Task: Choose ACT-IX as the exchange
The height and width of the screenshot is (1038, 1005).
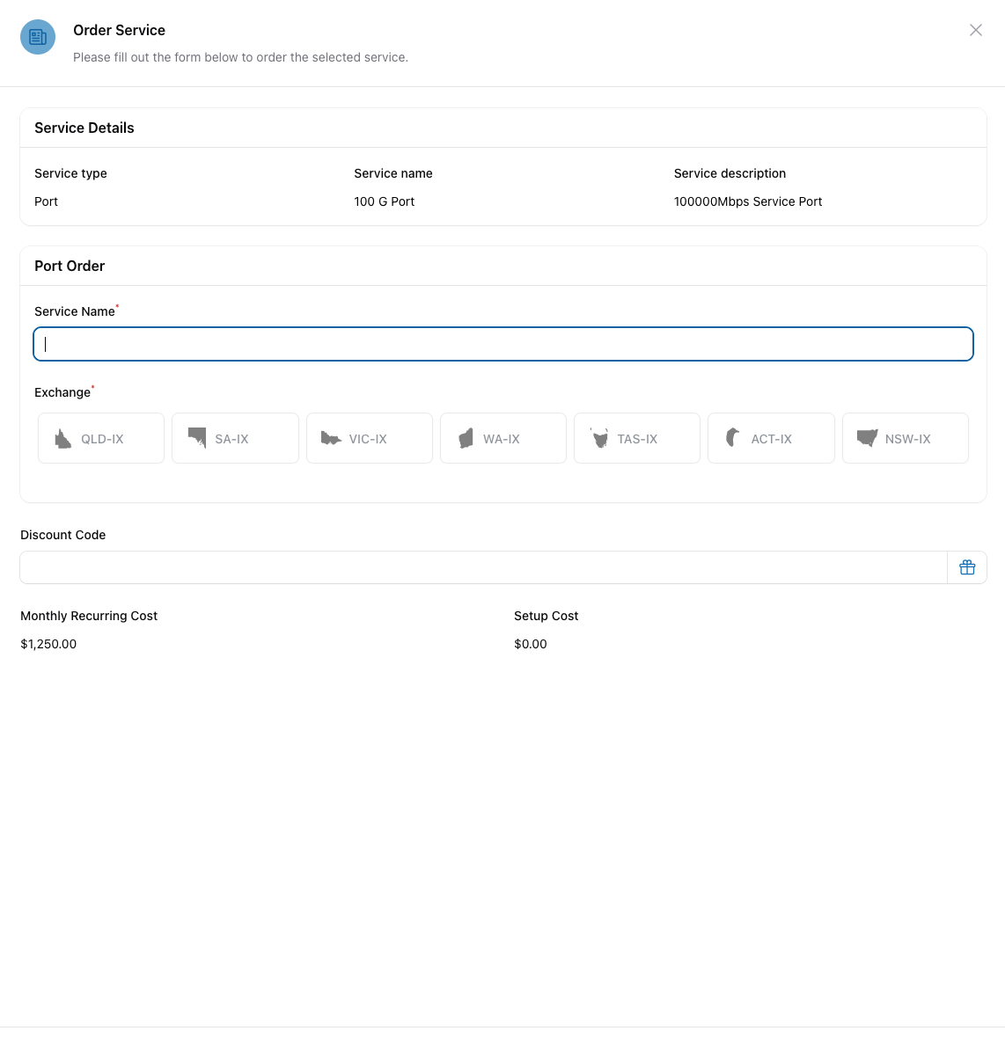Action: click(771, 438)
